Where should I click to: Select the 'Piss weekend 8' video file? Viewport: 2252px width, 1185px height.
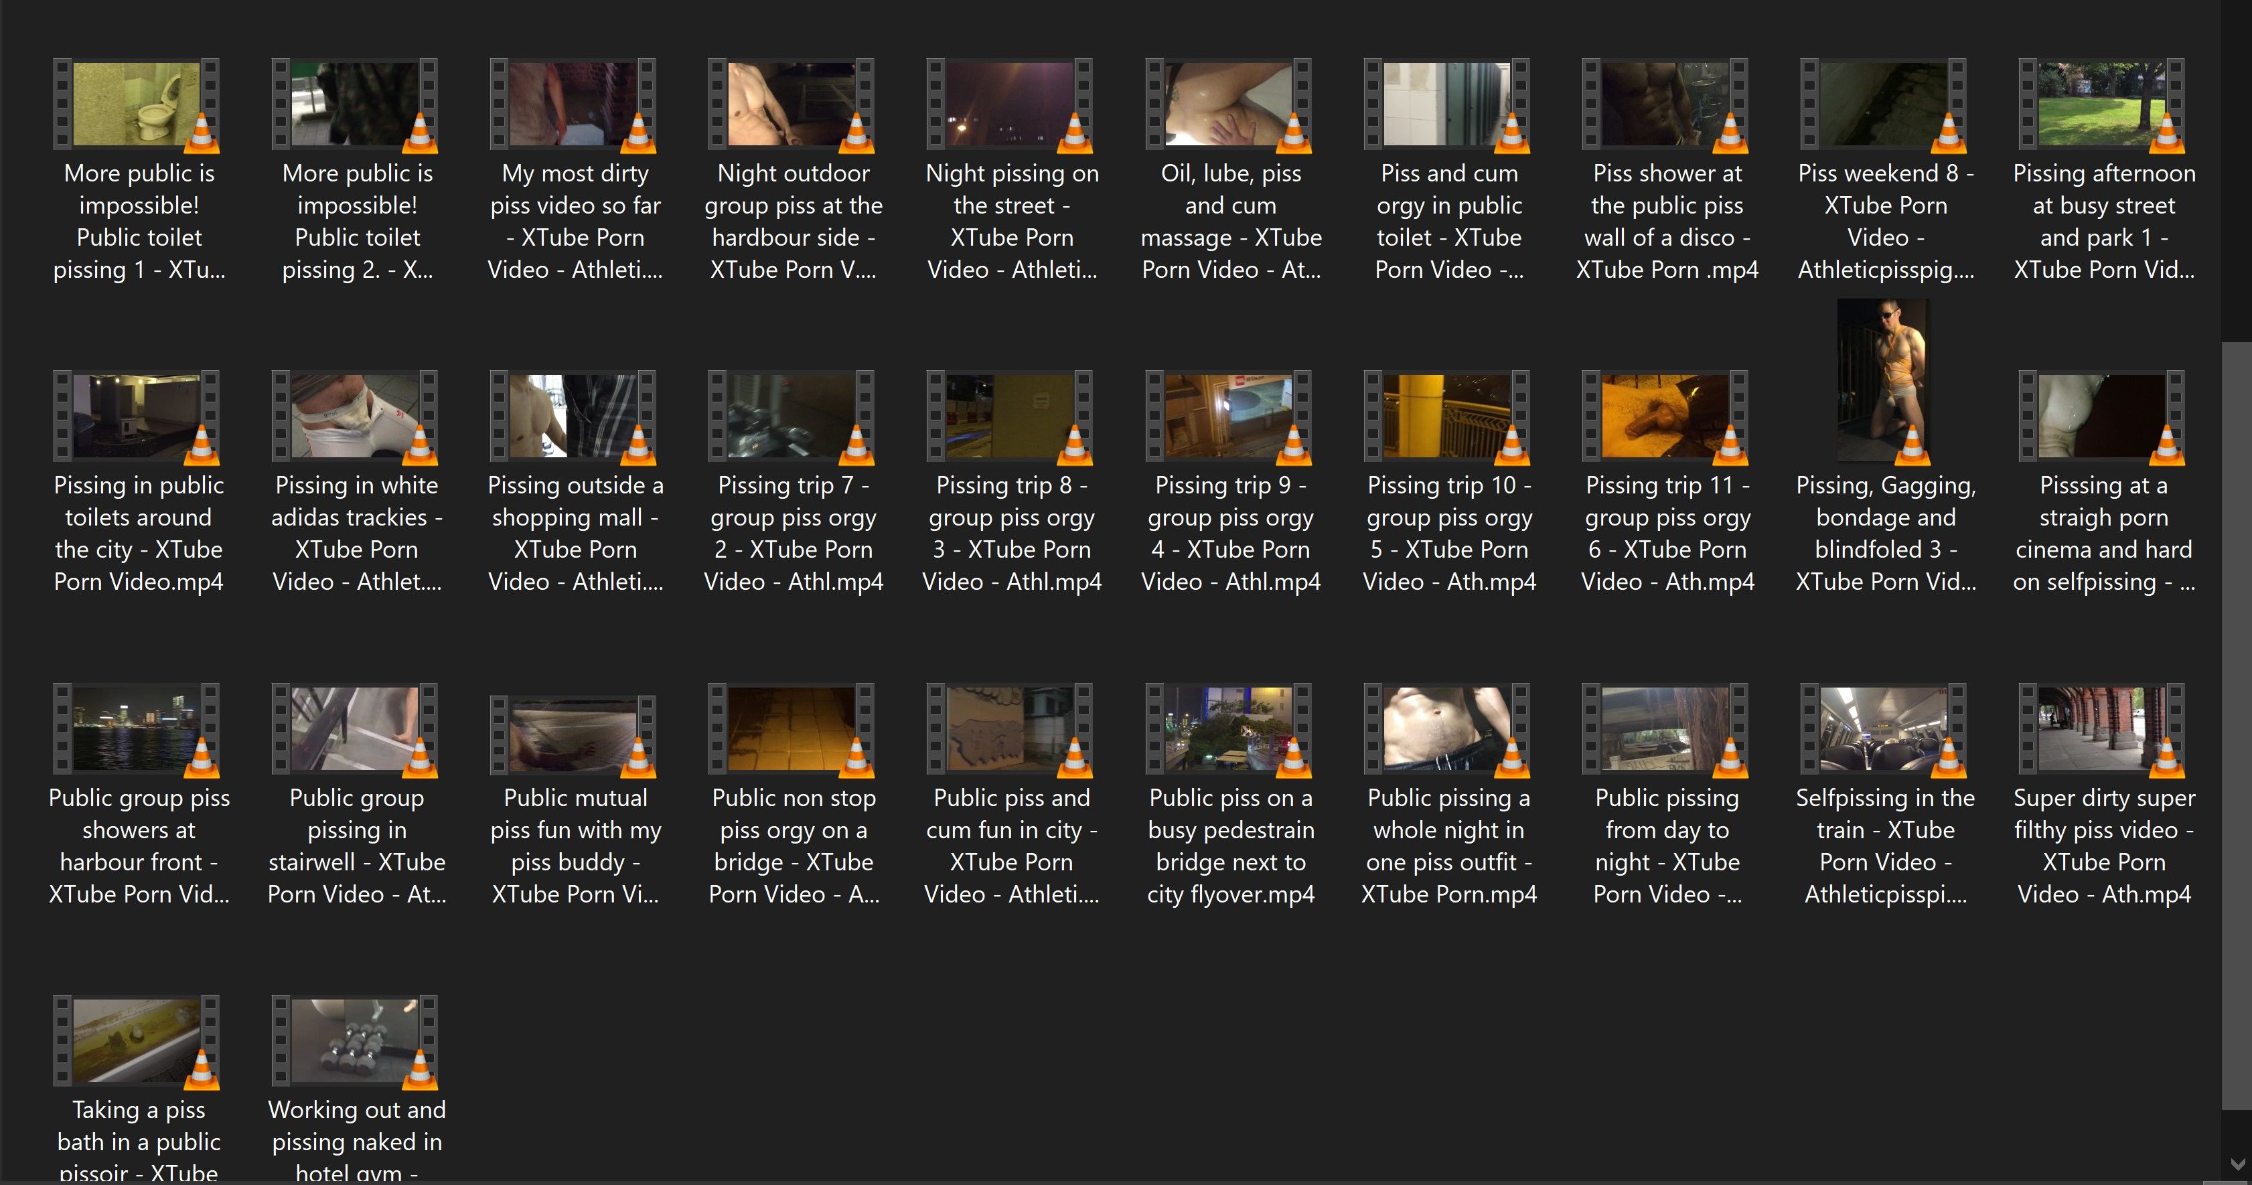[x=1886, y=171]
